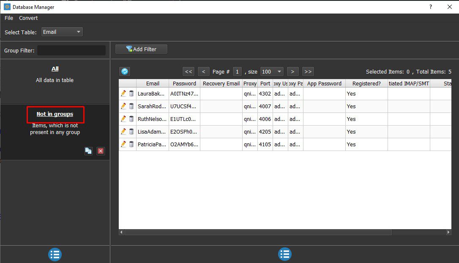Screen dimensions: 459x263
Task: Expand the page size 100 dropdown
Action: click(272, 71)
